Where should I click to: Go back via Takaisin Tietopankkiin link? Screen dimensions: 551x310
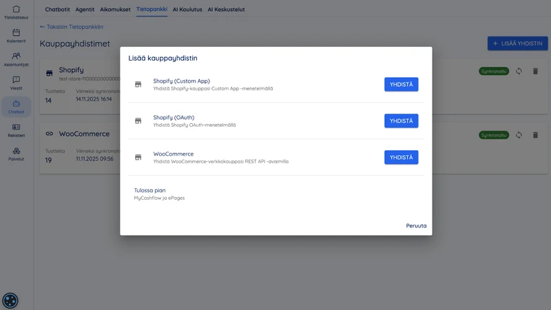pyautogui.click(x=72, y=27)
